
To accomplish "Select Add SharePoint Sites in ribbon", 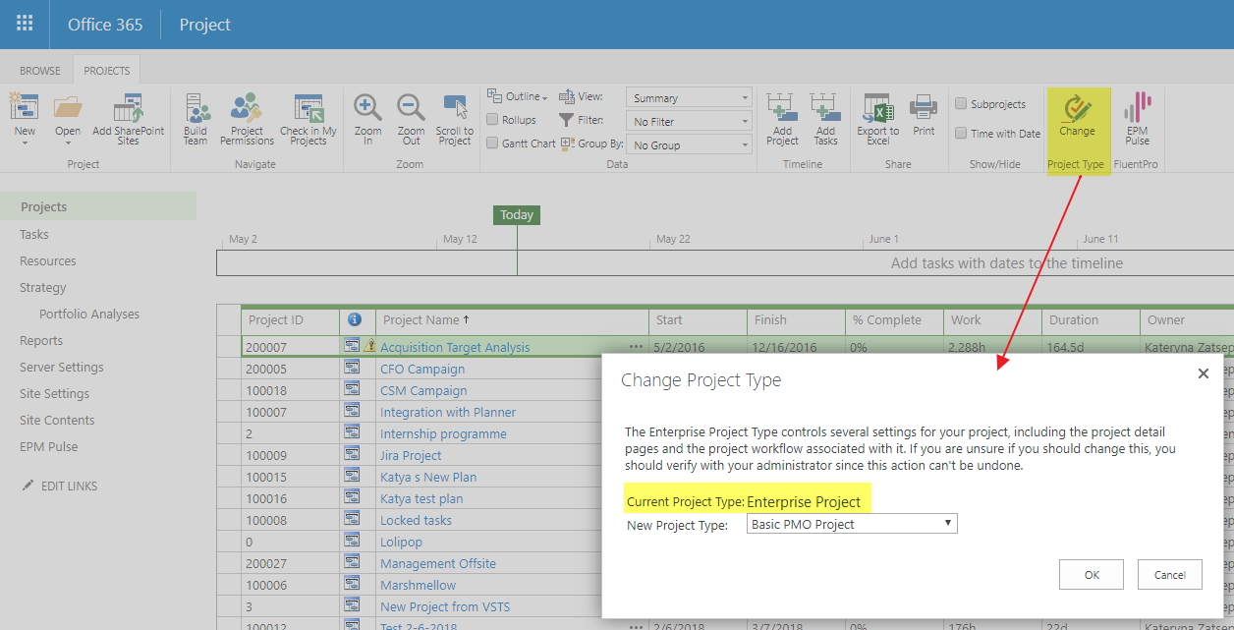I will [x=129, y=121].
